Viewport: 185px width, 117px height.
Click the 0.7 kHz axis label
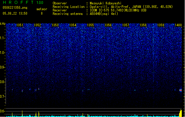pos(2,97)
